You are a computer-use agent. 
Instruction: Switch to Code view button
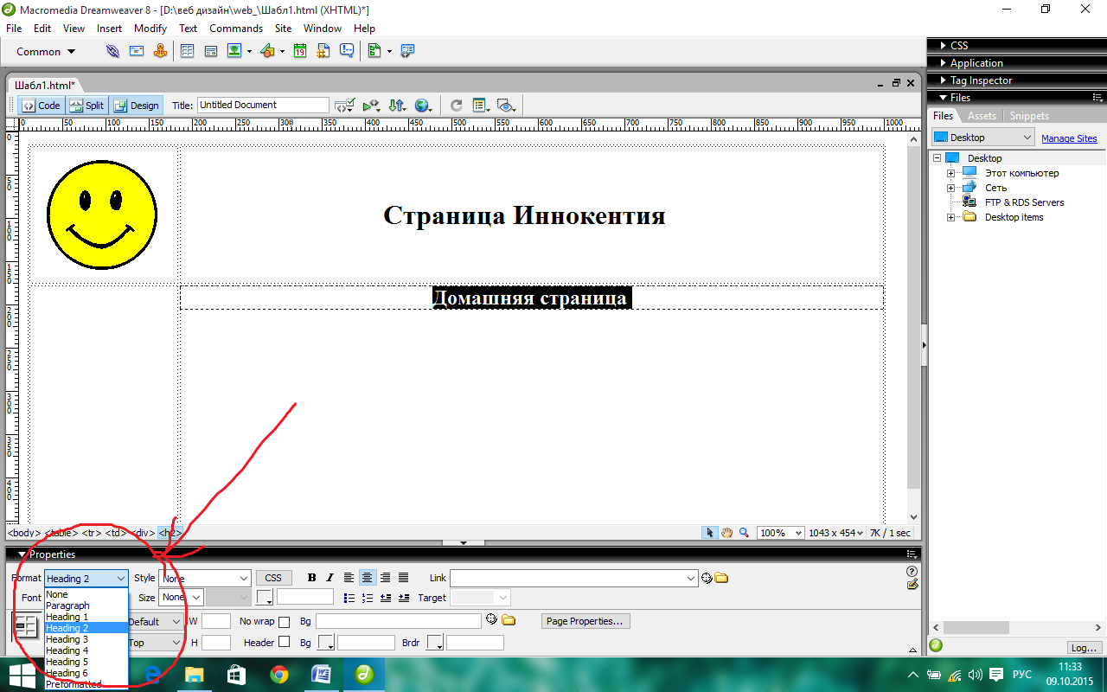pos(42,106)
